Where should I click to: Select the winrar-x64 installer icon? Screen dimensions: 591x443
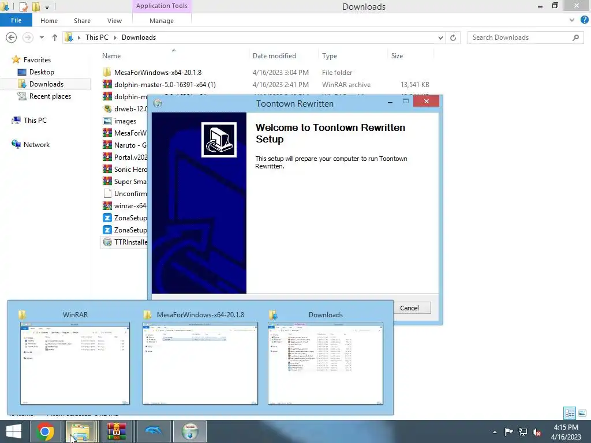coord(107,206)
